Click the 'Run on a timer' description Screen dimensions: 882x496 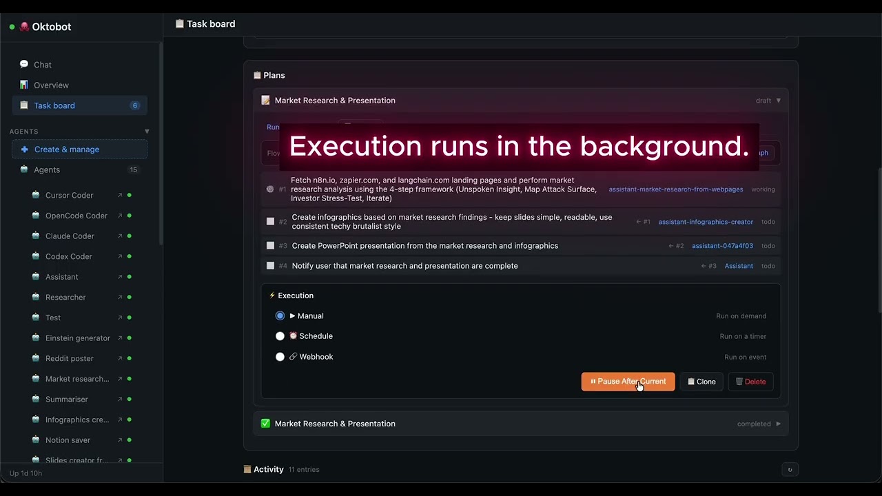pyautogui.click(x=743, y=337)
